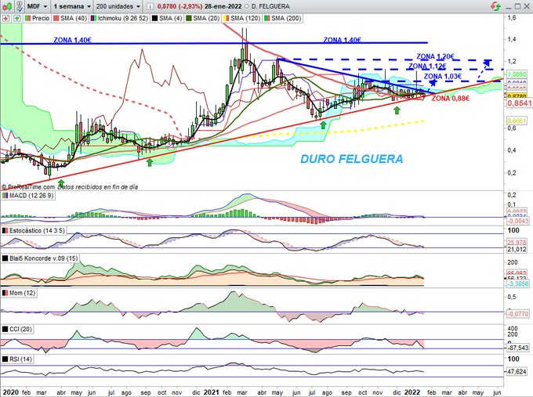This screenshot has height=397, width=533.
Task: Click the Mom (12) panel icon
Action: pos(5,293)
